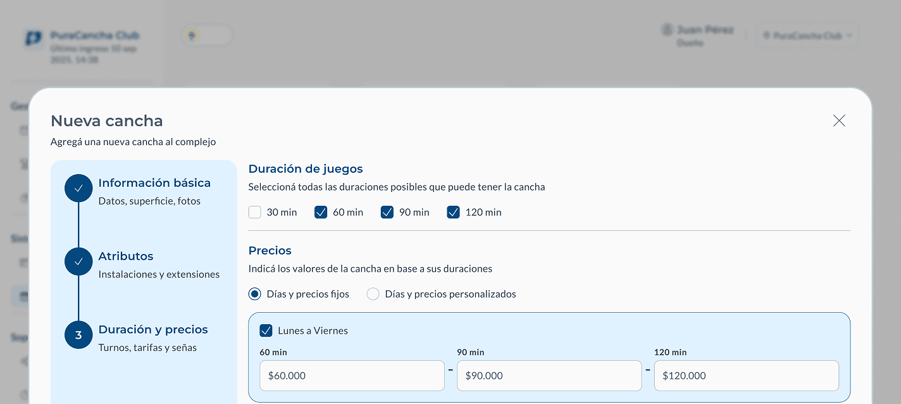The height and width of the screenshot is (404, 901).
Task: Click Juan Pérez user avatar icon
Action: (x=666, y=30)
